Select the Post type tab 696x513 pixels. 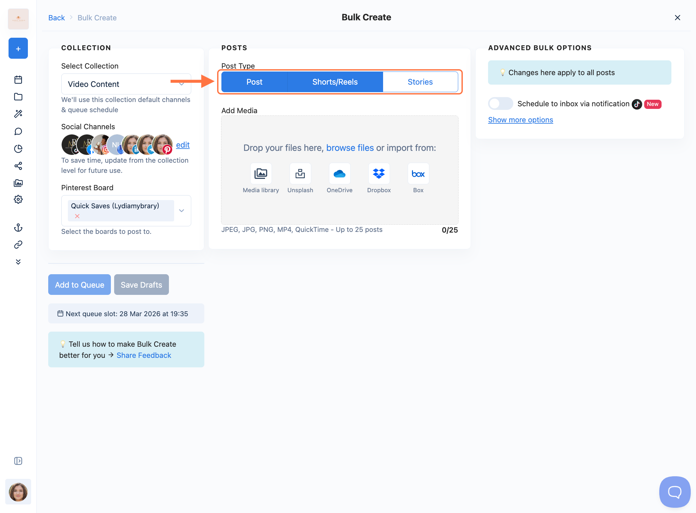(x=254, y=82)
